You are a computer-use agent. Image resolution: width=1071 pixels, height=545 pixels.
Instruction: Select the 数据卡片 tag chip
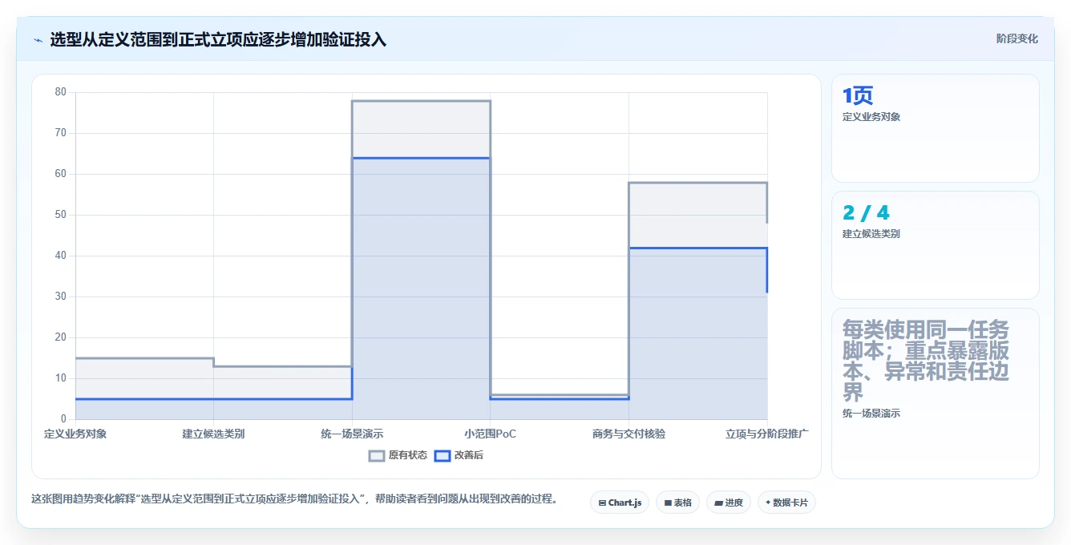[786, 503]
